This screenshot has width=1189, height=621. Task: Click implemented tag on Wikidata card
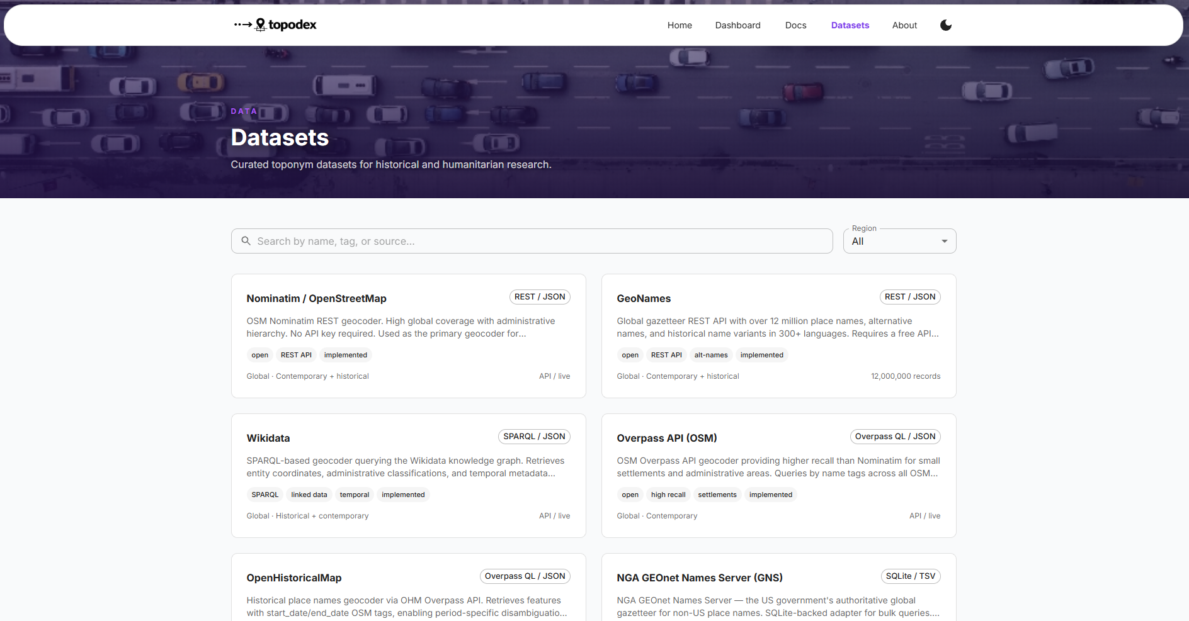click(x=403, y=495)
